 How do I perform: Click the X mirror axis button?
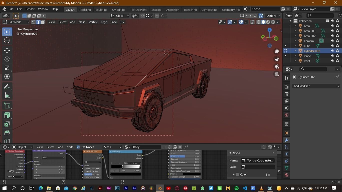click(x=246, y=16)
